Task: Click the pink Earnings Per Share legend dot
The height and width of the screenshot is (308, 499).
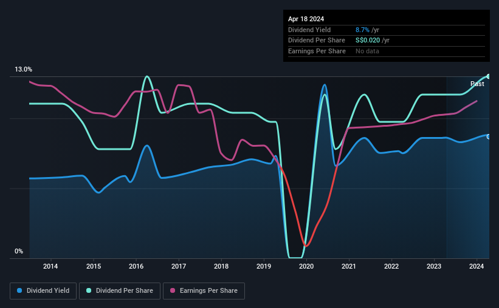Action: tap(173, 290)
